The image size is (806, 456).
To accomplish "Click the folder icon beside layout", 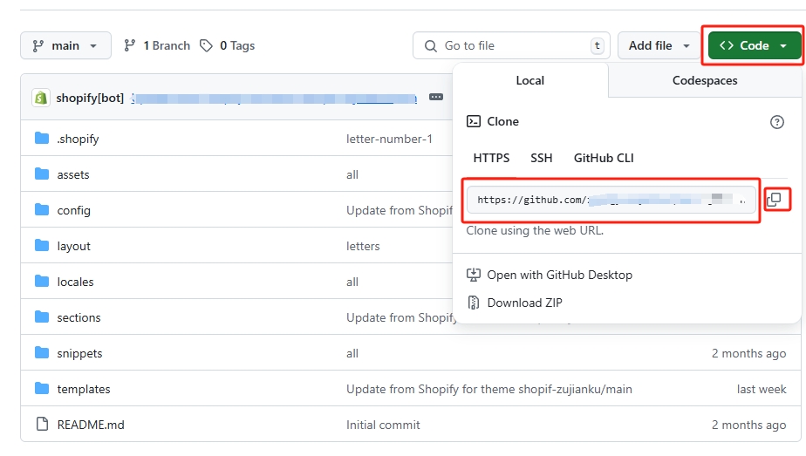I will pos(42,246).
